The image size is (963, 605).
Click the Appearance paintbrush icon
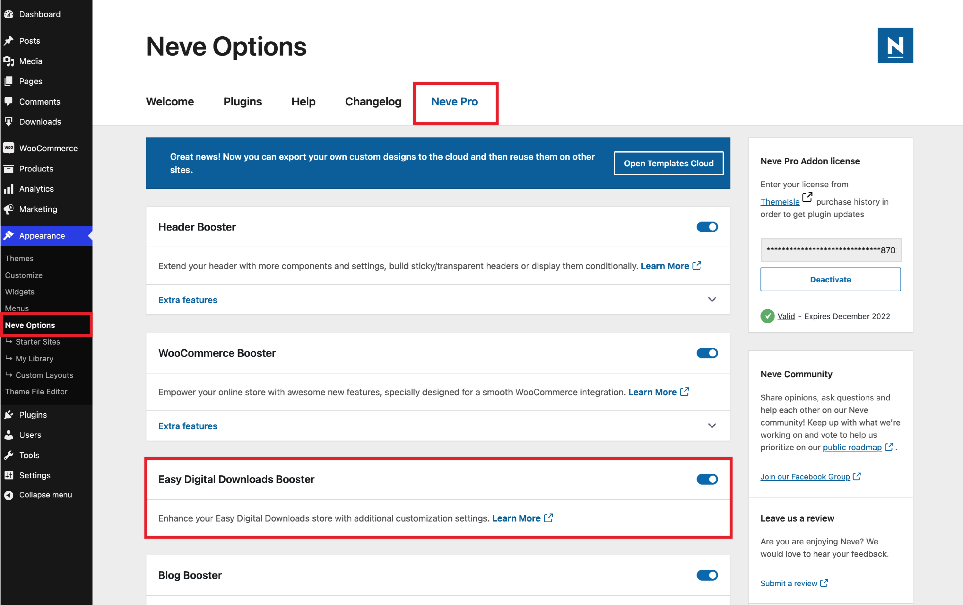click(x=9, y=235)
